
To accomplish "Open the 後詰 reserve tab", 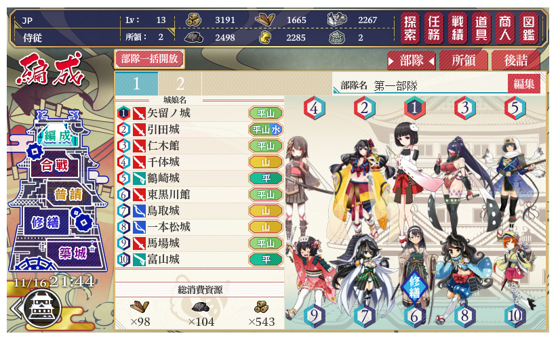I will tap(516, 60).
